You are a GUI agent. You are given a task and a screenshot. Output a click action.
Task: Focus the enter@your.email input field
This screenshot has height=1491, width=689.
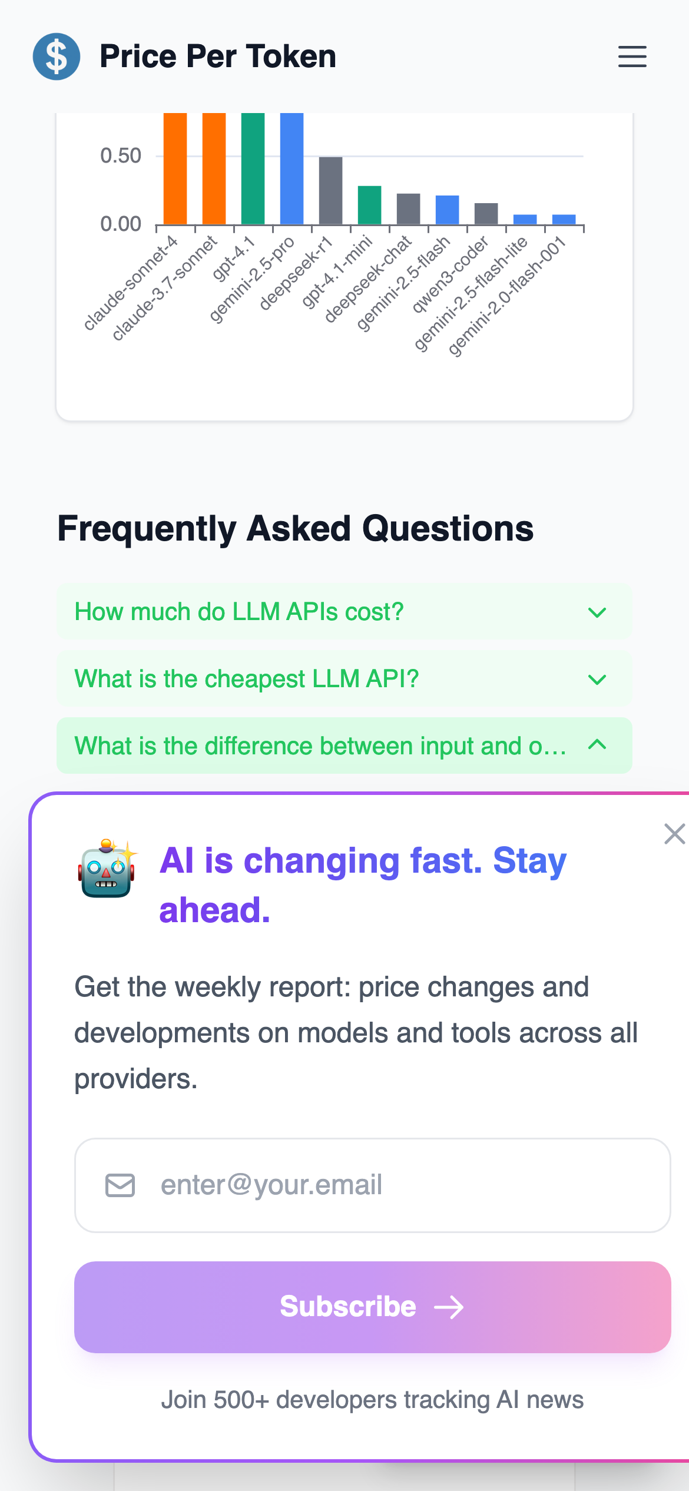point(400,1185)
